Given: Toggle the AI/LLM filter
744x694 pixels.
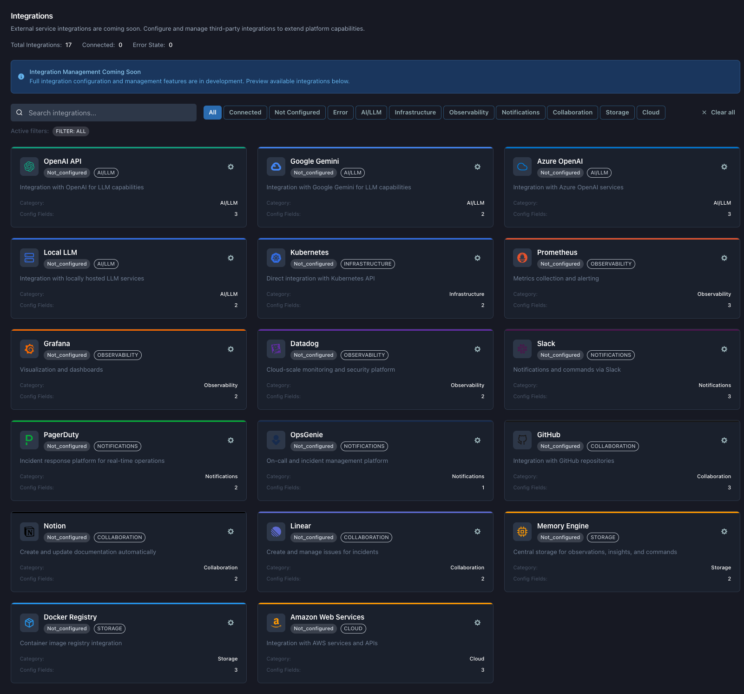Looking at the screenshot, I should (x=371, y=112).
